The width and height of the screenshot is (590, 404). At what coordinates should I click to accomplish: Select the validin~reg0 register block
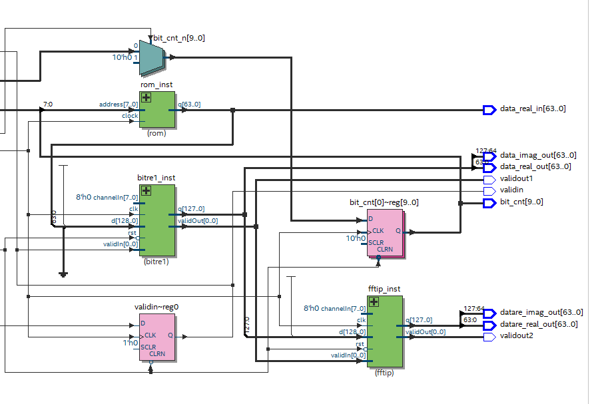pyautogui.click(x=157, y=337)
